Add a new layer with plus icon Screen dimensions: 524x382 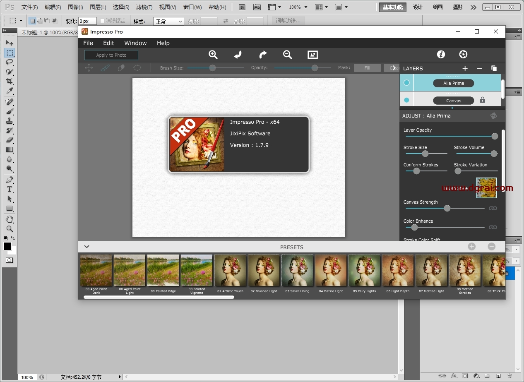point(465,68)
